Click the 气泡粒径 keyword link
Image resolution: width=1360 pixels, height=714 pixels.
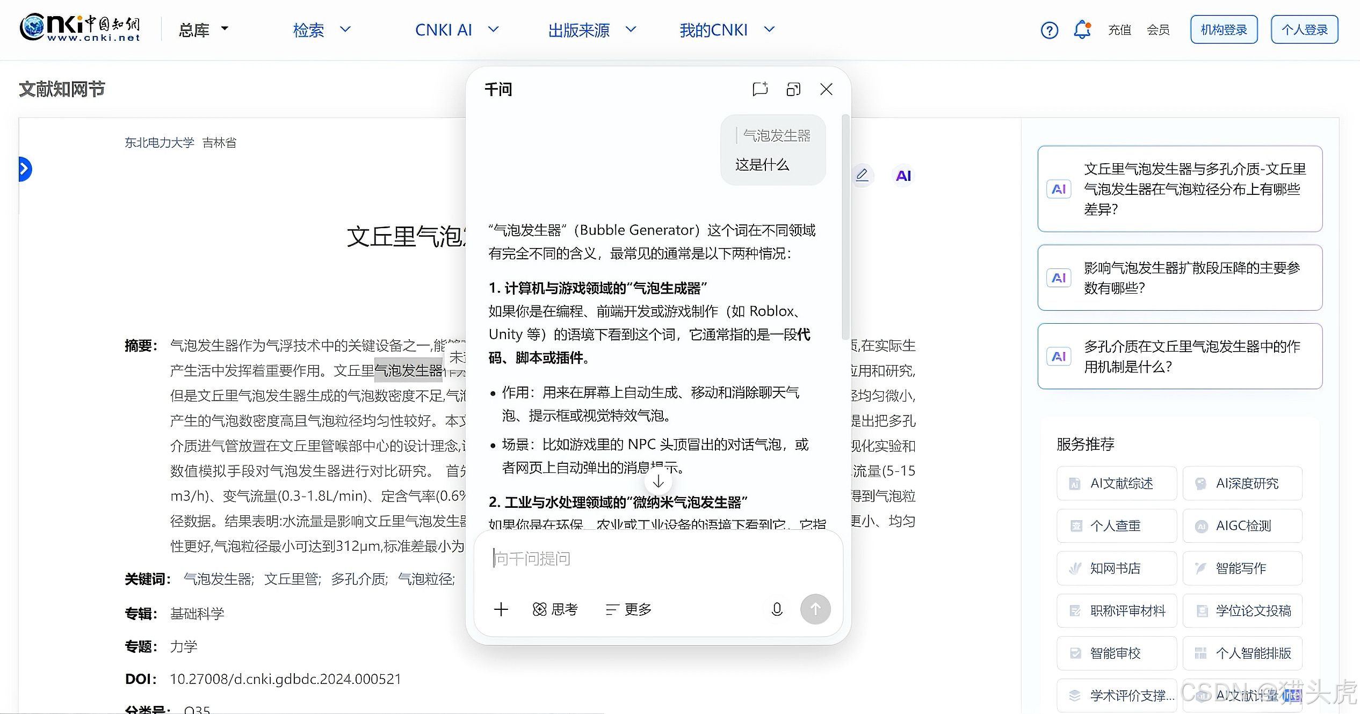coord(426,579)
